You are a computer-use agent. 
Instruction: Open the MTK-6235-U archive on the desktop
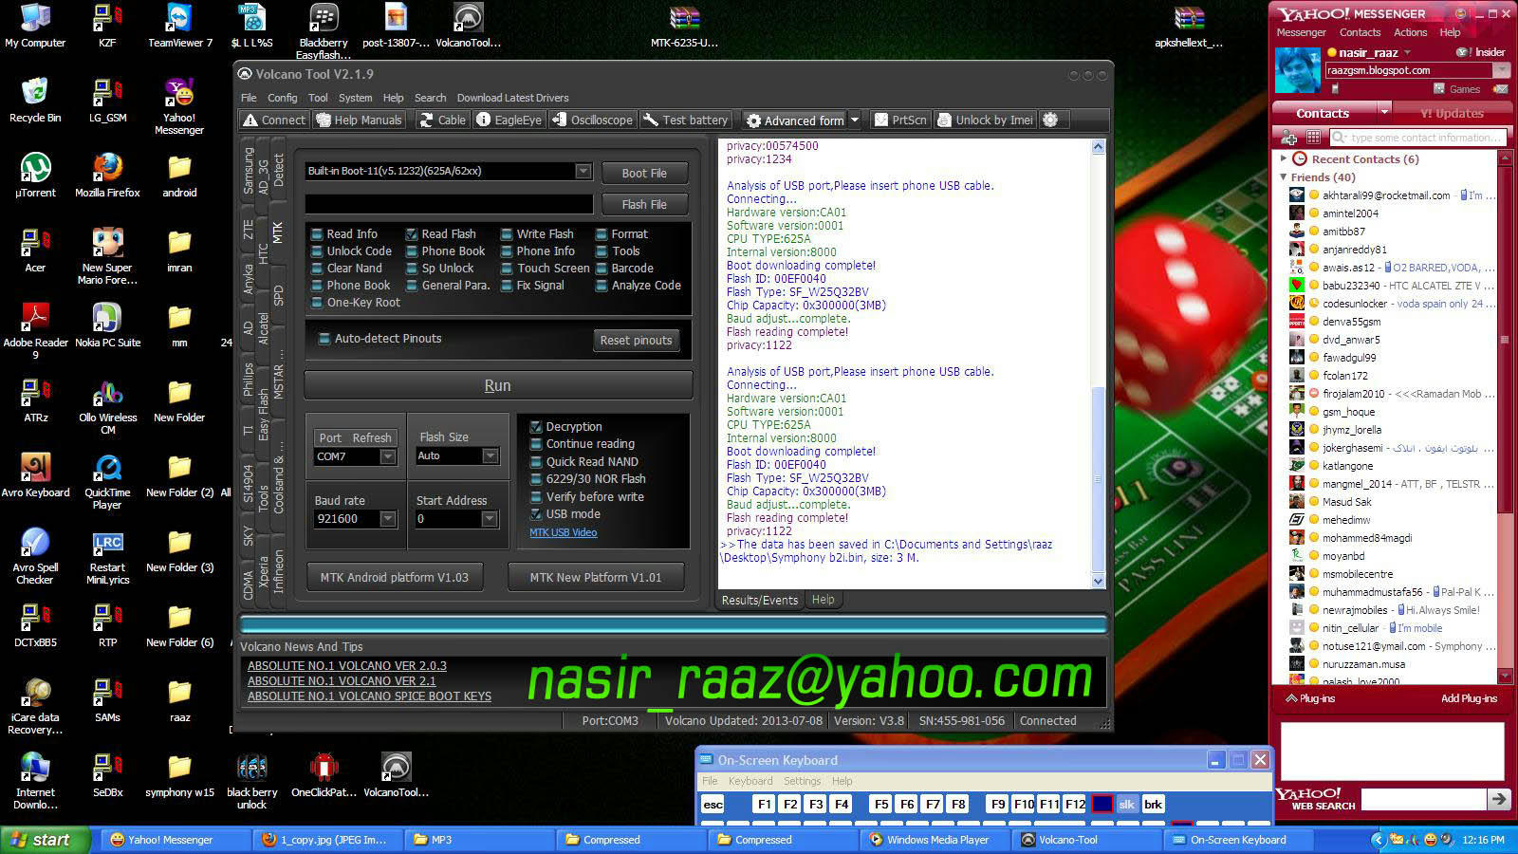(684, 26)
